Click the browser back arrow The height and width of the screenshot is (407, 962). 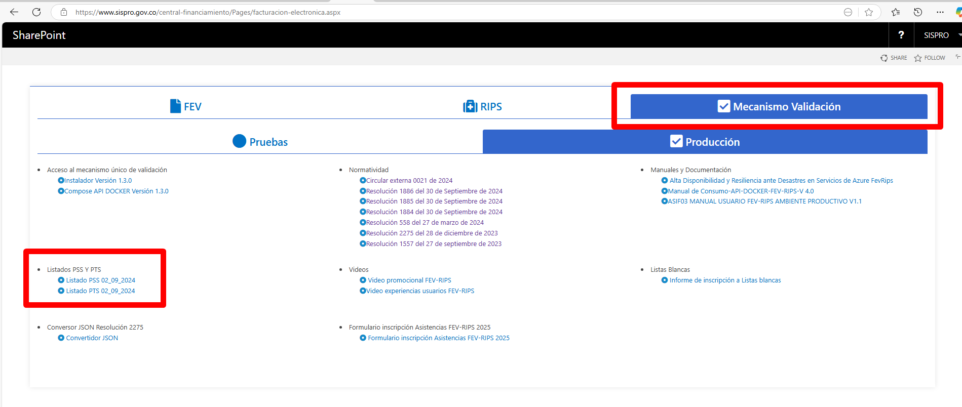click(x=14, y=12)
